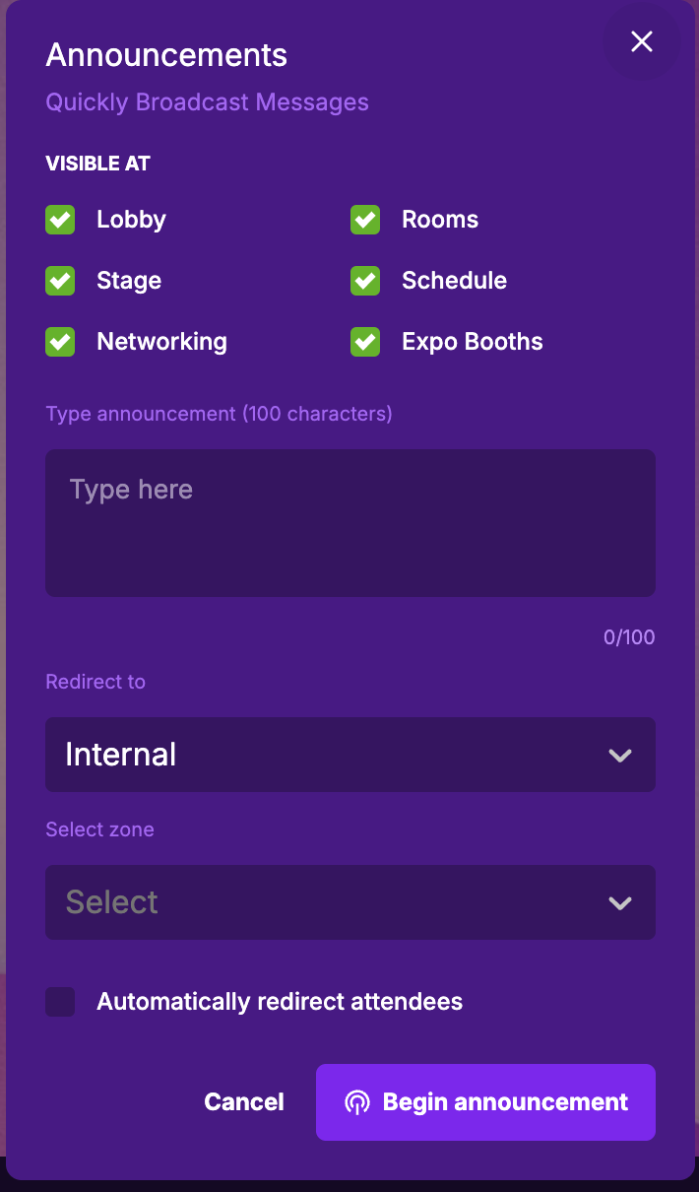
Task: Click the Expo Booths label text
Action: point(472,342)
